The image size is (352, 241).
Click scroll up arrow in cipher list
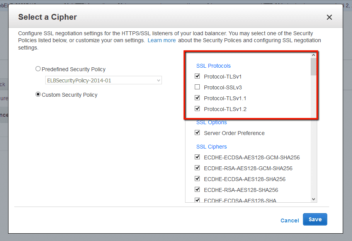tap(313, 55)
